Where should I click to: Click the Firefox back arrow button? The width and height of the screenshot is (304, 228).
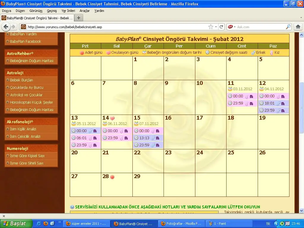point(6,27)
